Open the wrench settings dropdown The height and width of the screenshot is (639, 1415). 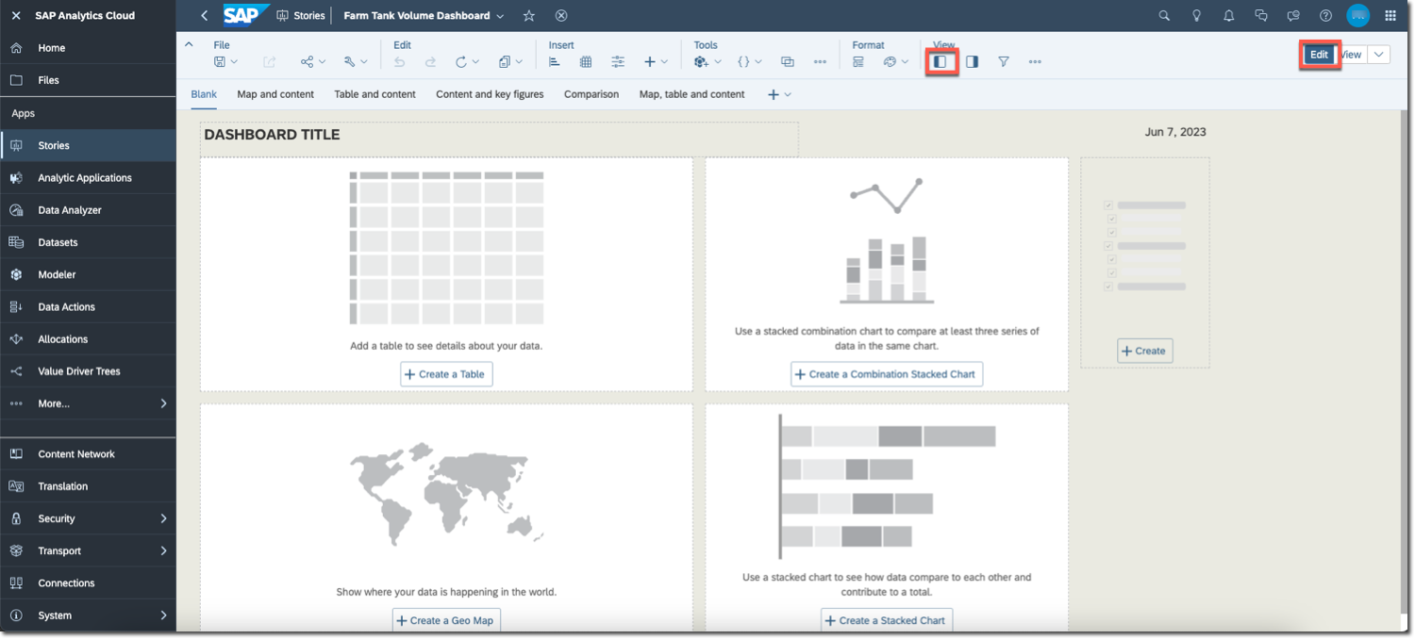[x=356, y=62]
